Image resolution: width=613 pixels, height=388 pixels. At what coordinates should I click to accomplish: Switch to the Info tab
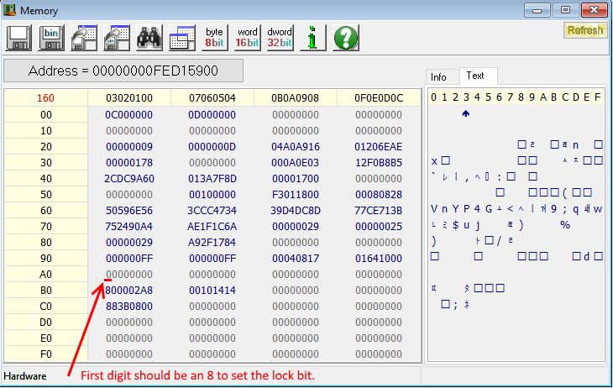click(x=439, y=76)
